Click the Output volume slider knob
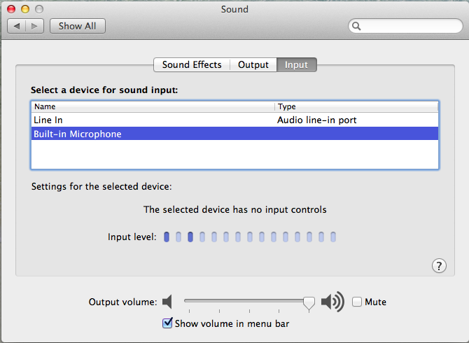Image resolution: width=469 pixels, height=343 pixels. [309, 302]
